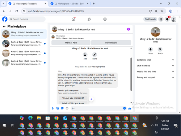The width and height of the screenshot is (181, 136).
Task: Click the Add people icon
Action: pos(85,55)
